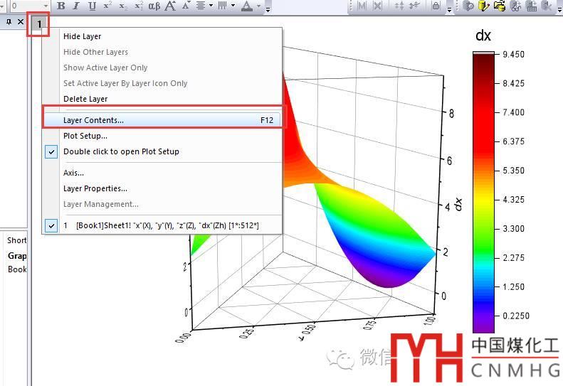Open the font color dropdown arrow

click(x=258, y=6)
